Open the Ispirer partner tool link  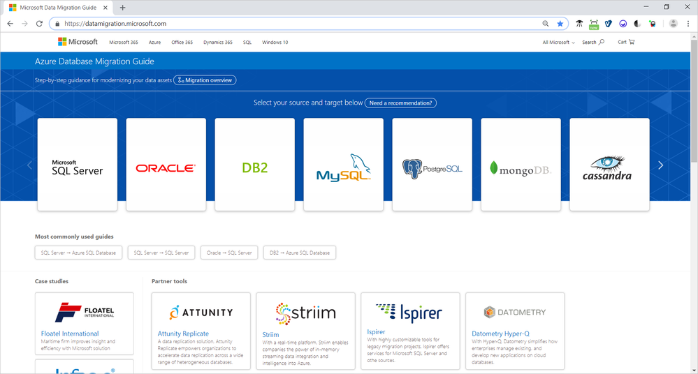376,331
